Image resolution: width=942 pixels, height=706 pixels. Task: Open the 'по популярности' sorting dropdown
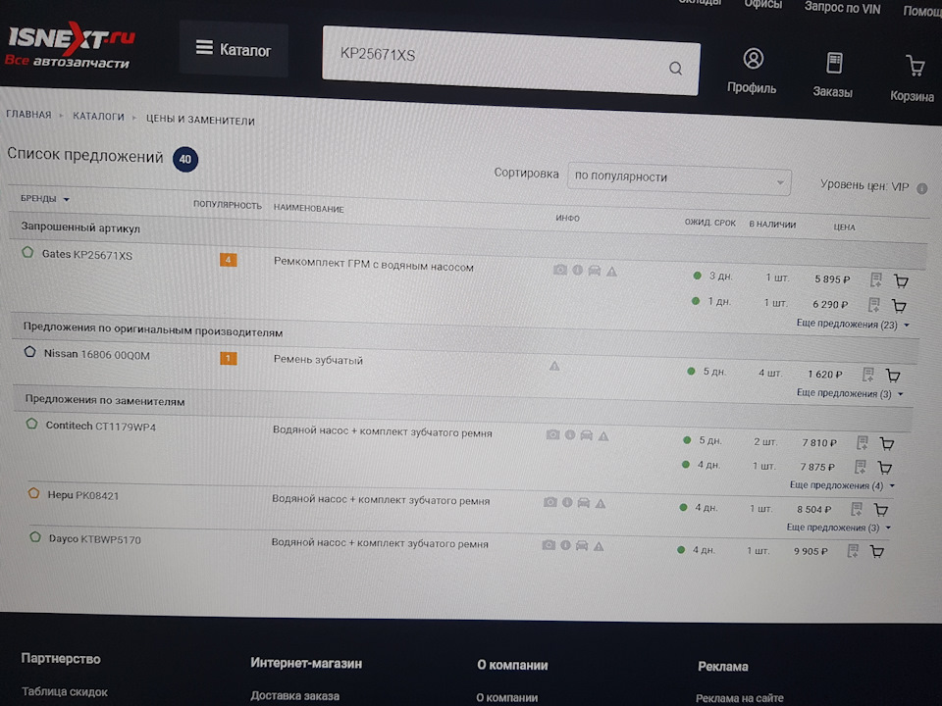click(x=679, y=181)
